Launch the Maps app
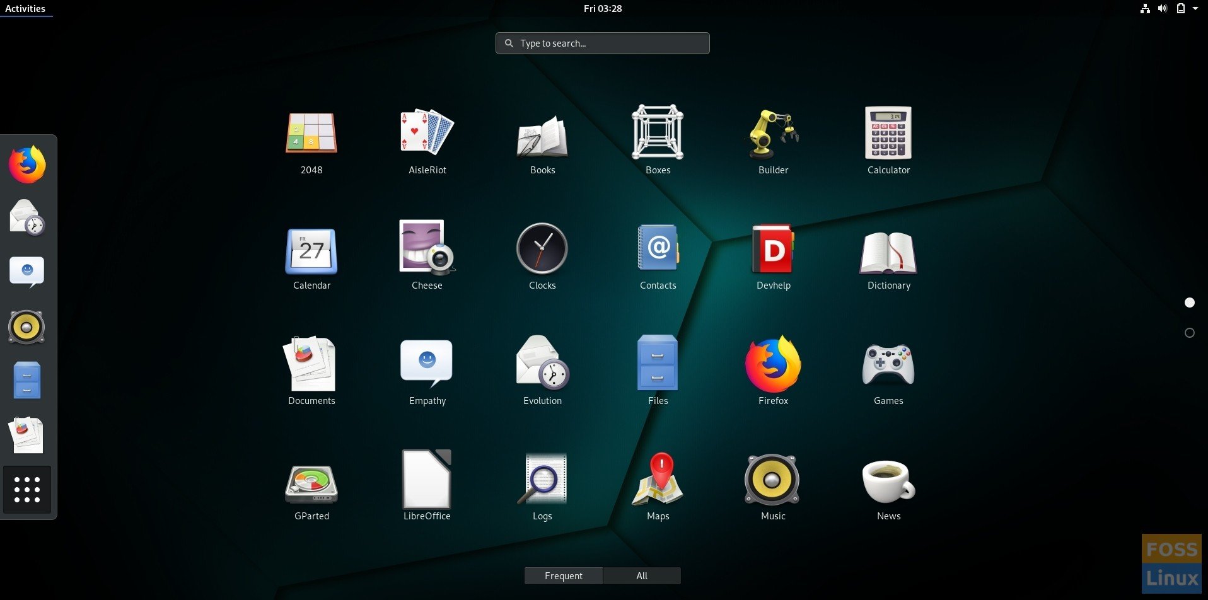Screen dimensions: 1208x600 pos(658,479)
